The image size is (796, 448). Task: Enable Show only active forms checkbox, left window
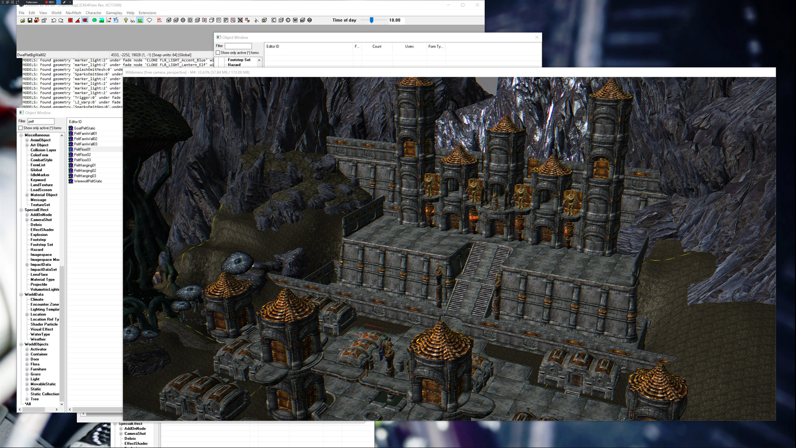point(21,128)
